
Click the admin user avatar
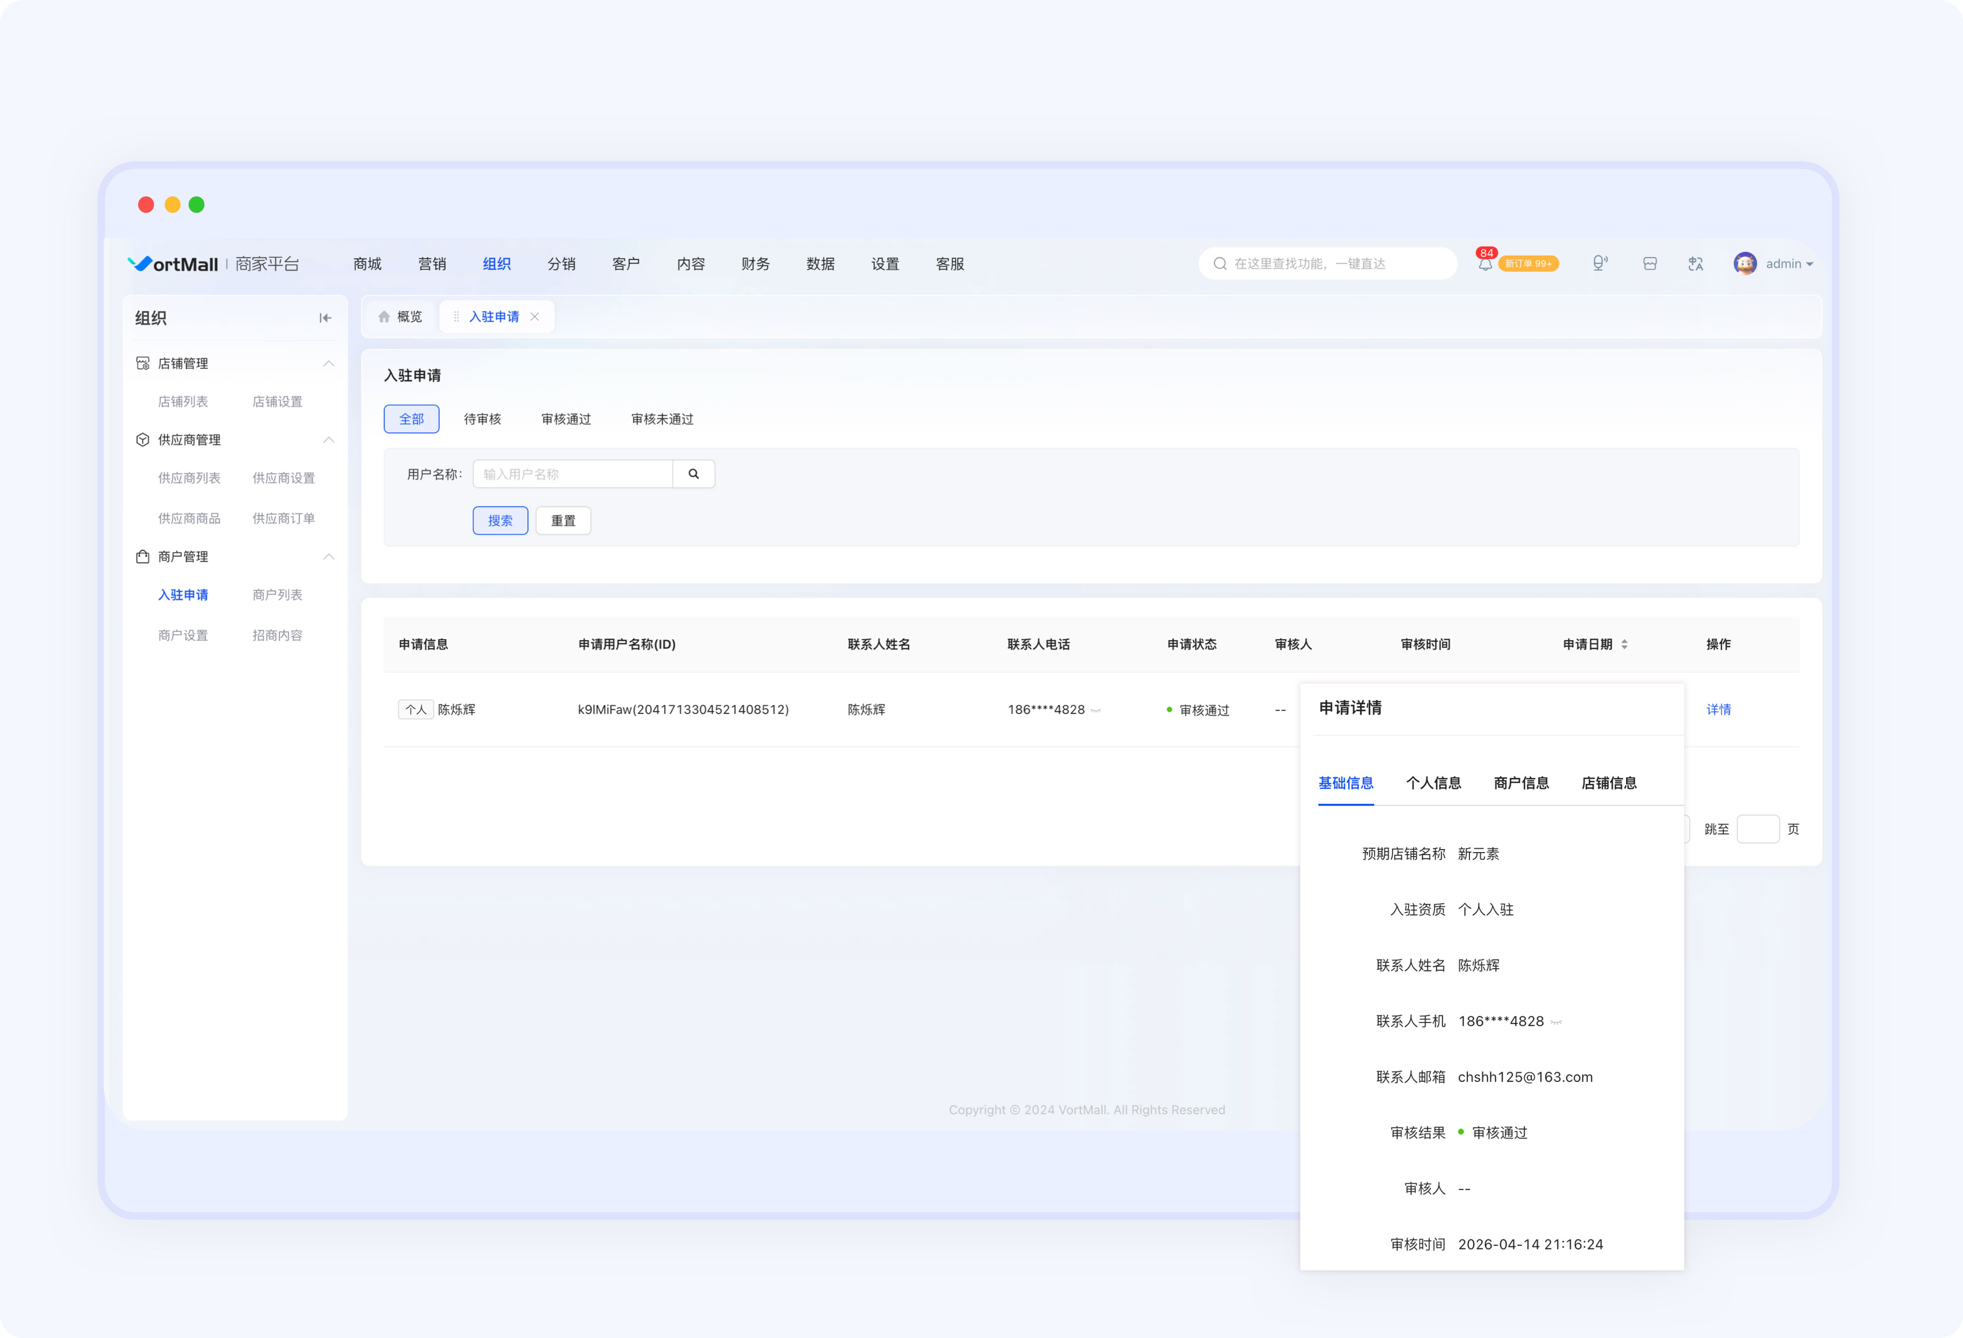1744,264
